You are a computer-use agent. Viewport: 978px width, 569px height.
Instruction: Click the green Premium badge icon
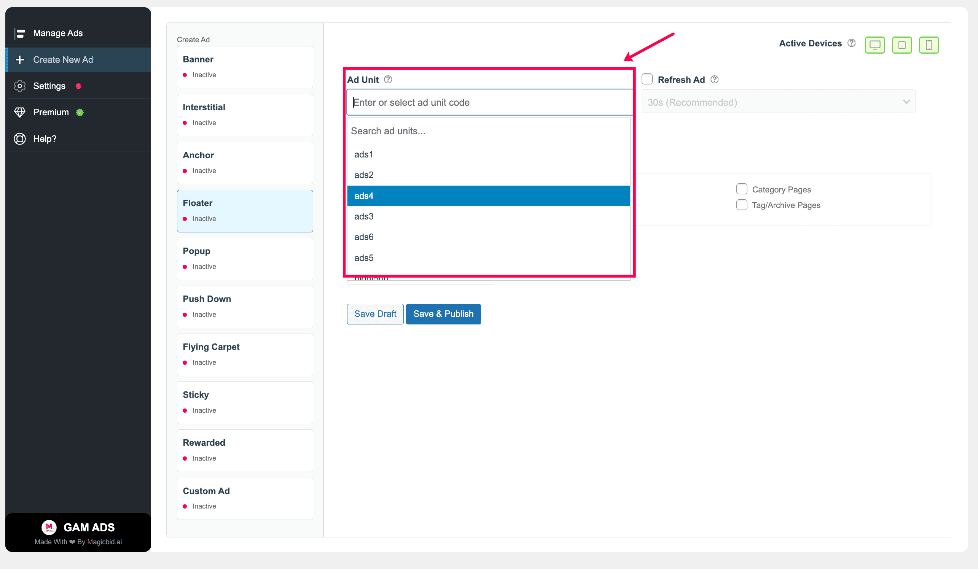pos(80,113)
